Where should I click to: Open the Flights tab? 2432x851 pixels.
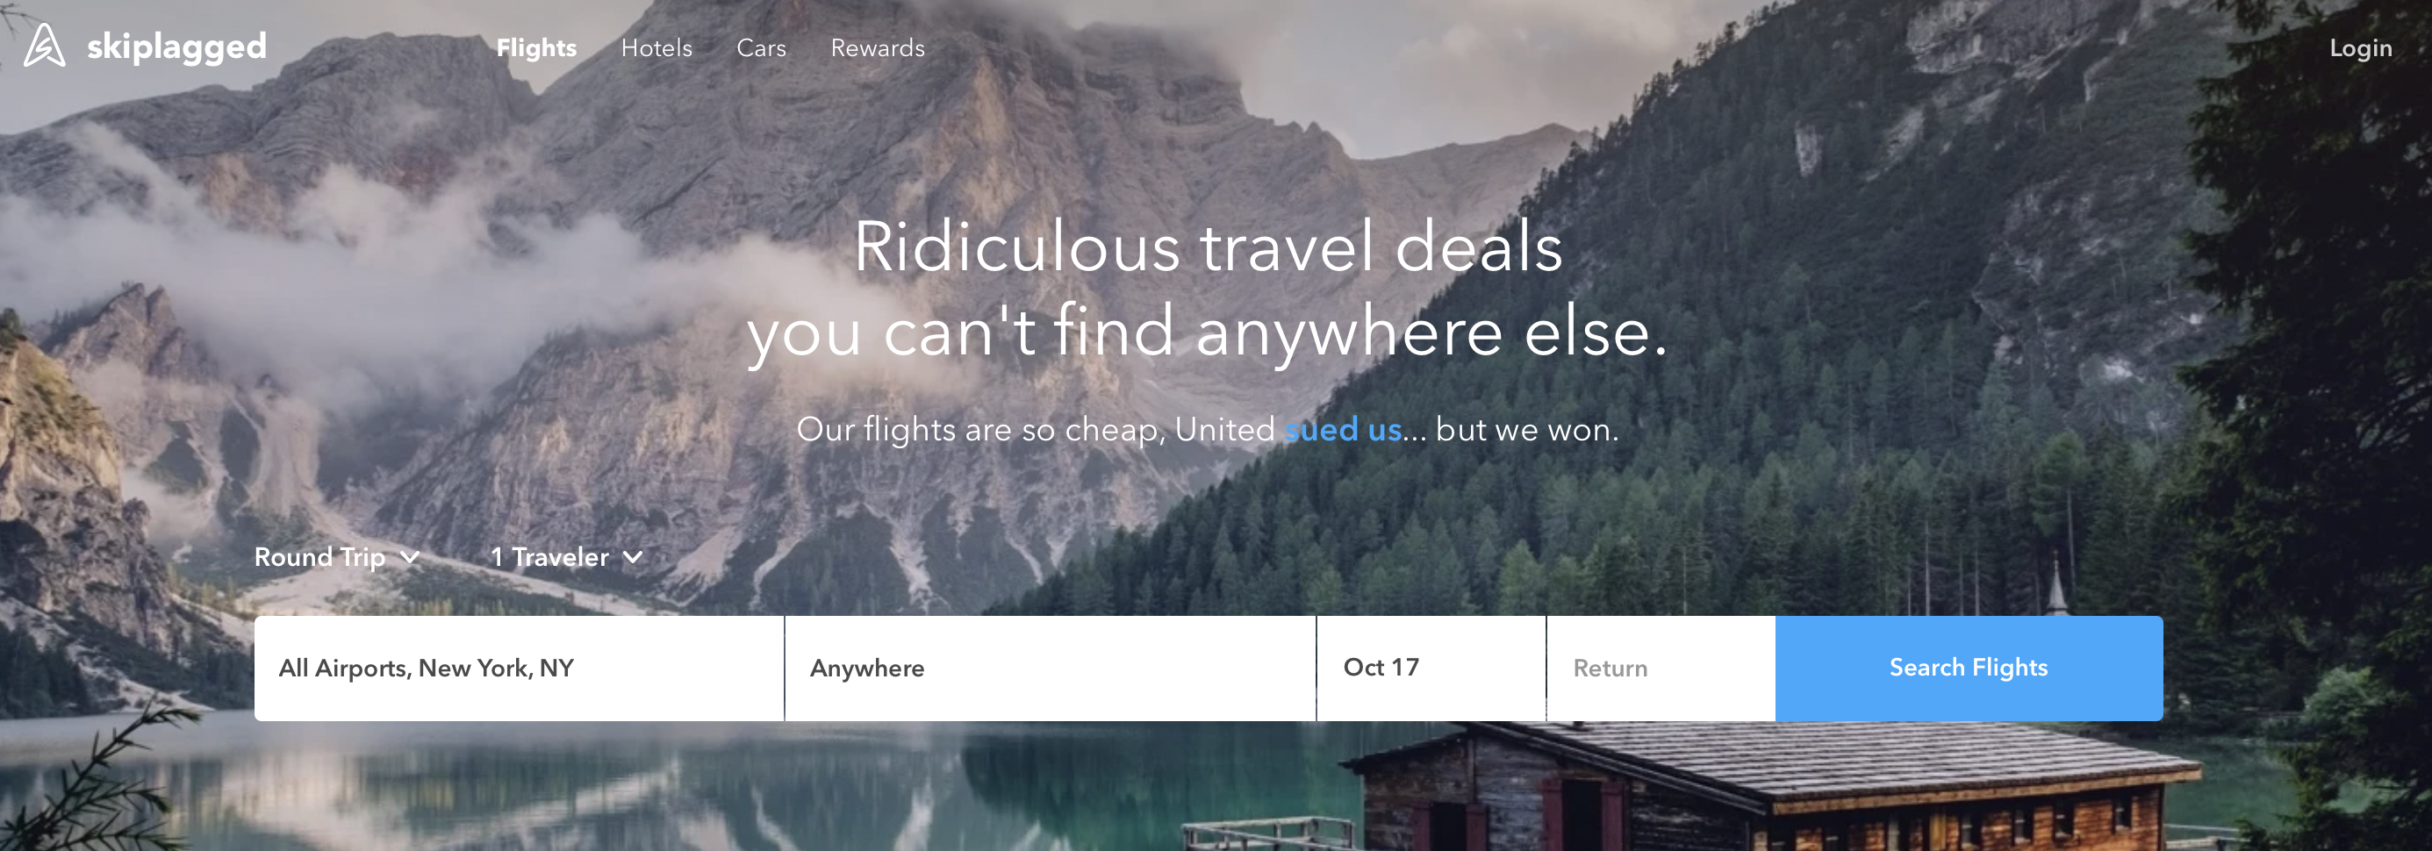[536, 48]
